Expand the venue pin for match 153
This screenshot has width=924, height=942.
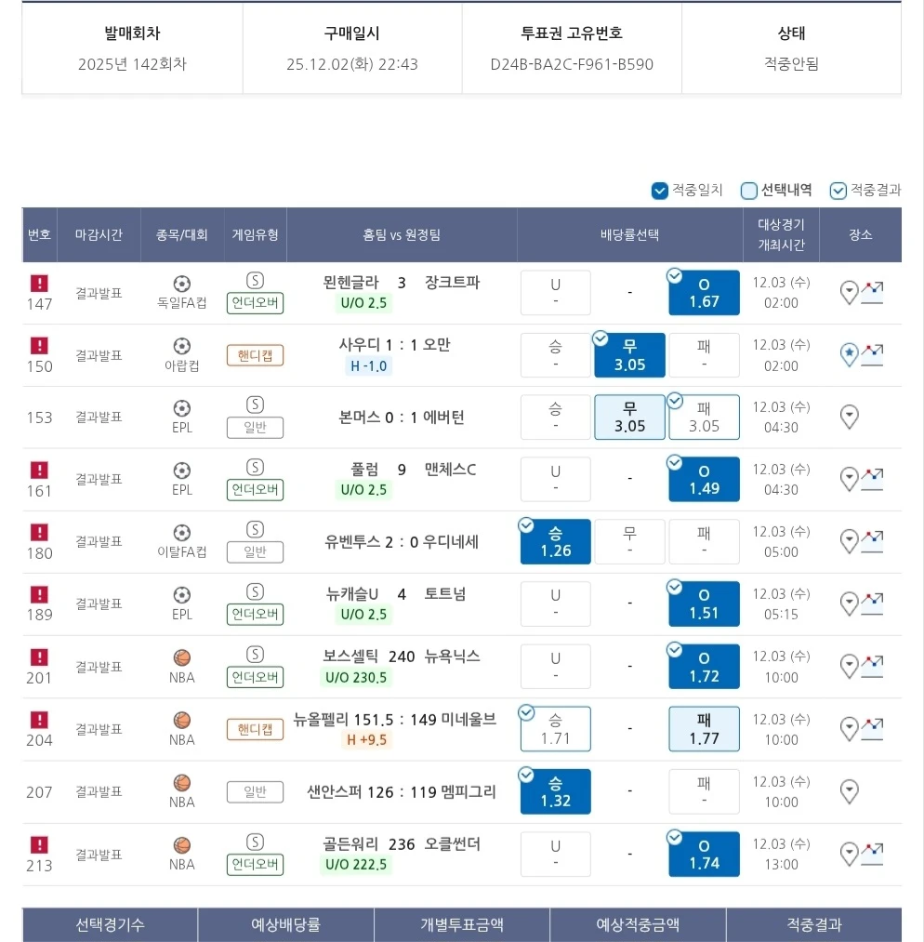pyautogui.click(x=849, y=417)
